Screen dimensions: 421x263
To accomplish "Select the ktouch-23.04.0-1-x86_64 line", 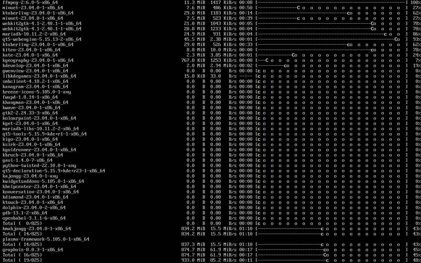I will click(x=33, y=202).
